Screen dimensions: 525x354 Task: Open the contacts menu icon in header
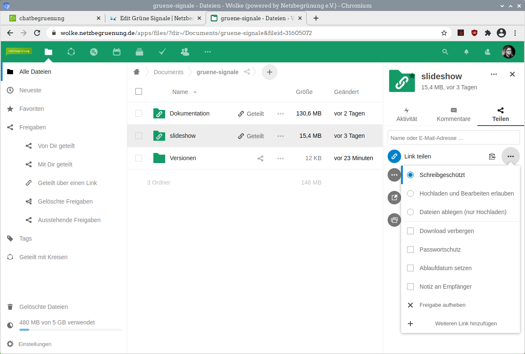(x=487, y=52)
